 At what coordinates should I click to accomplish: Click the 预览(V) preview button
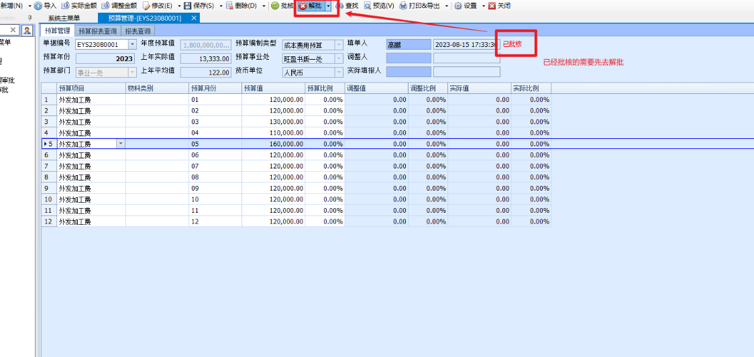coord(379,6)
